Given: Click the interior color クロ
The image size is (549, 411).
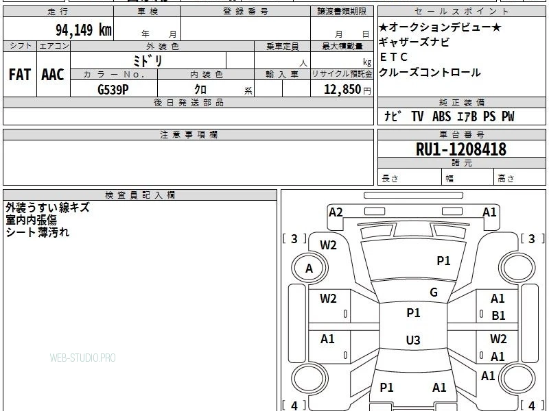Looking at the screenshot, I should 200,89.
